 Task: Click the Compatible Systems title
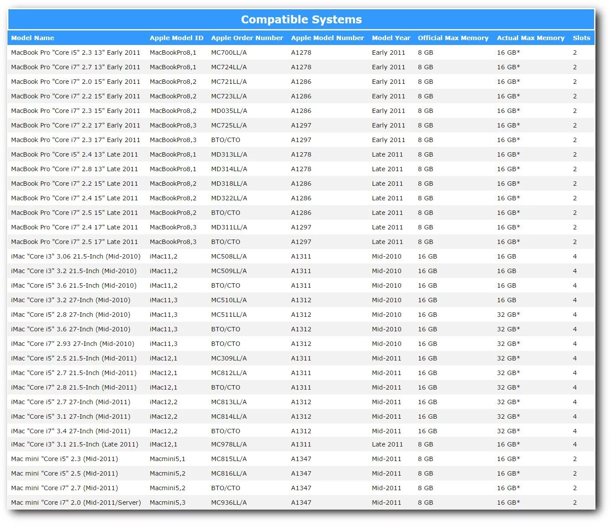301,19
